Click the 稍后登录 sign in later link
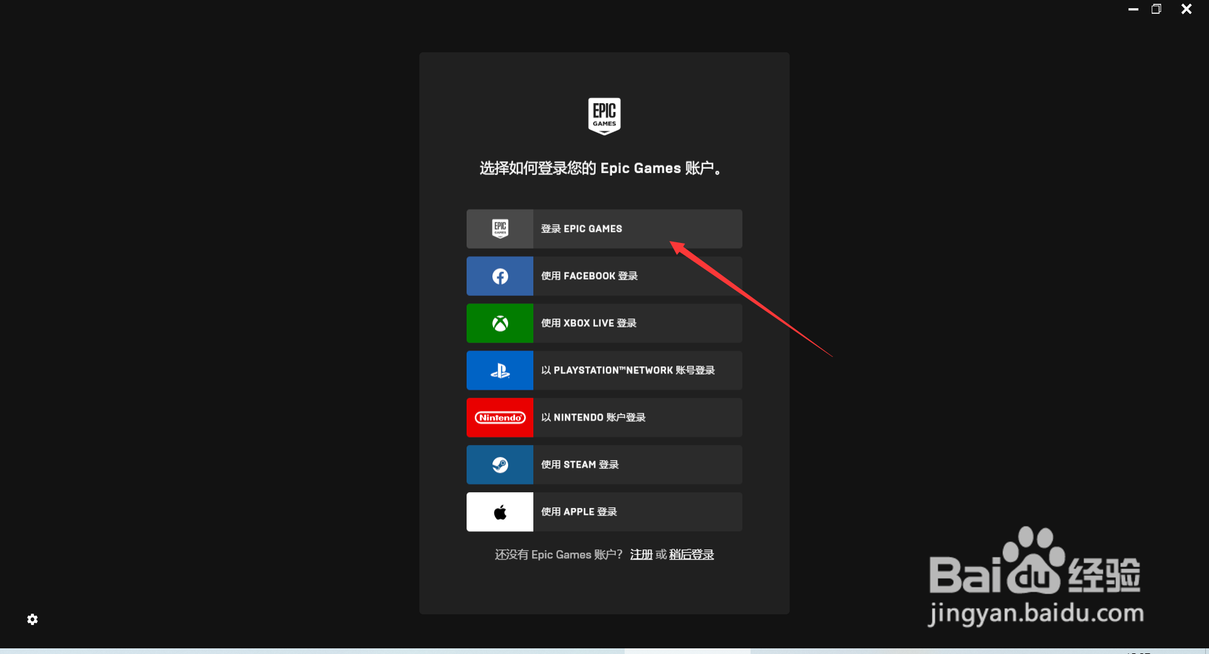 click(691, 555)
